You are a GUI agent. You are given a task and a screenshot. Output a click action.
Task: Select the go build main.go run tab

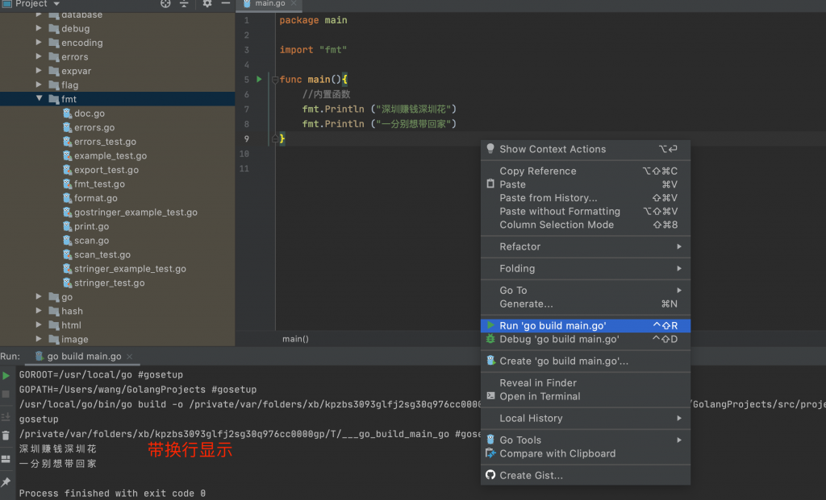pyautogui.click(x=84, y=357)
